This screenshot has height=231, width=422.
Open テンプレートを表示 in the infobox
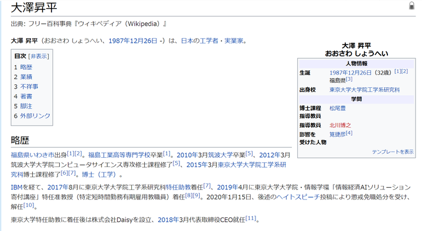[x=393, y=152]
